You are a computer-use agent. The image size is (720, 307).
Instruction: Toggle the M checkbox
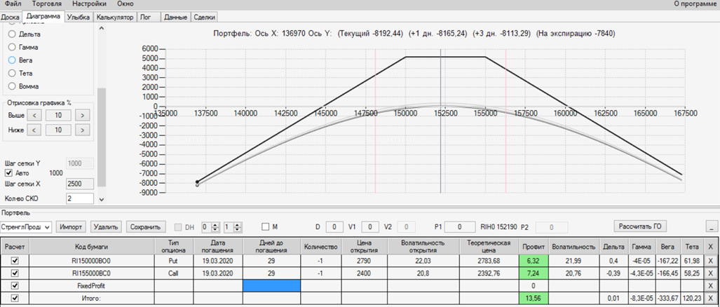coord(266,226)
